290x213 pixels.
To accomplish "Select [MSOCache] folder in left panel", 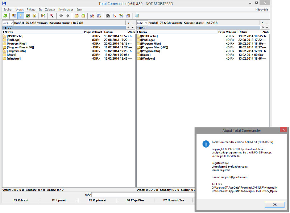I will pos(15,36).
